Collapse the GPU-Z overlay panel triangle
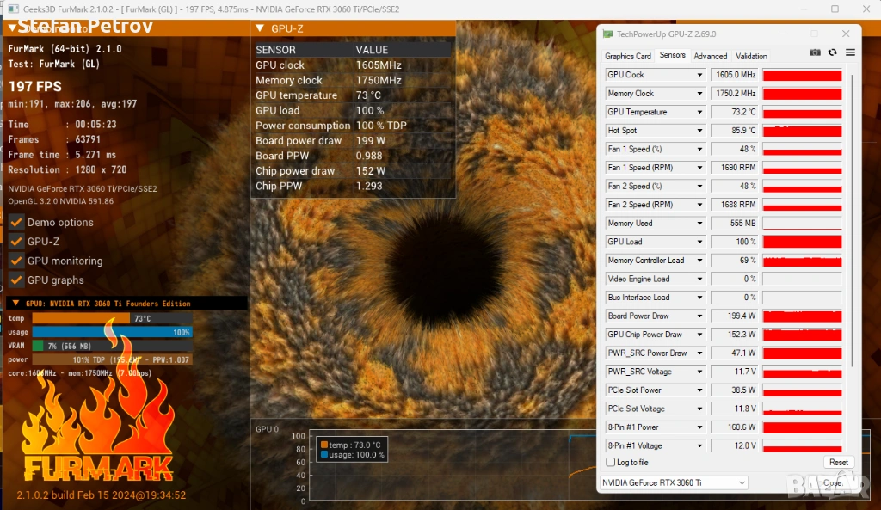This screenshot has height=510, width=881. coord(262,28)
